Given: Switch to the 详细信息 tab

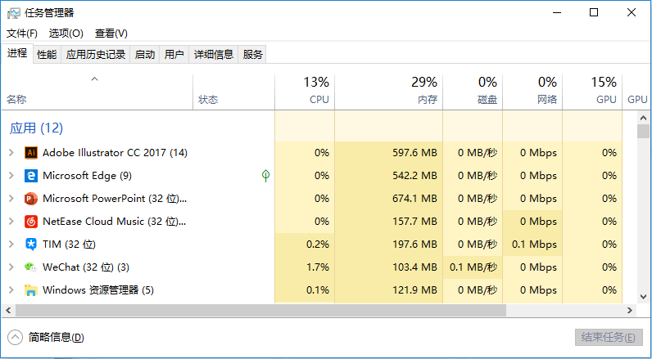Looking at the screenshot, I should coord(214,54).
